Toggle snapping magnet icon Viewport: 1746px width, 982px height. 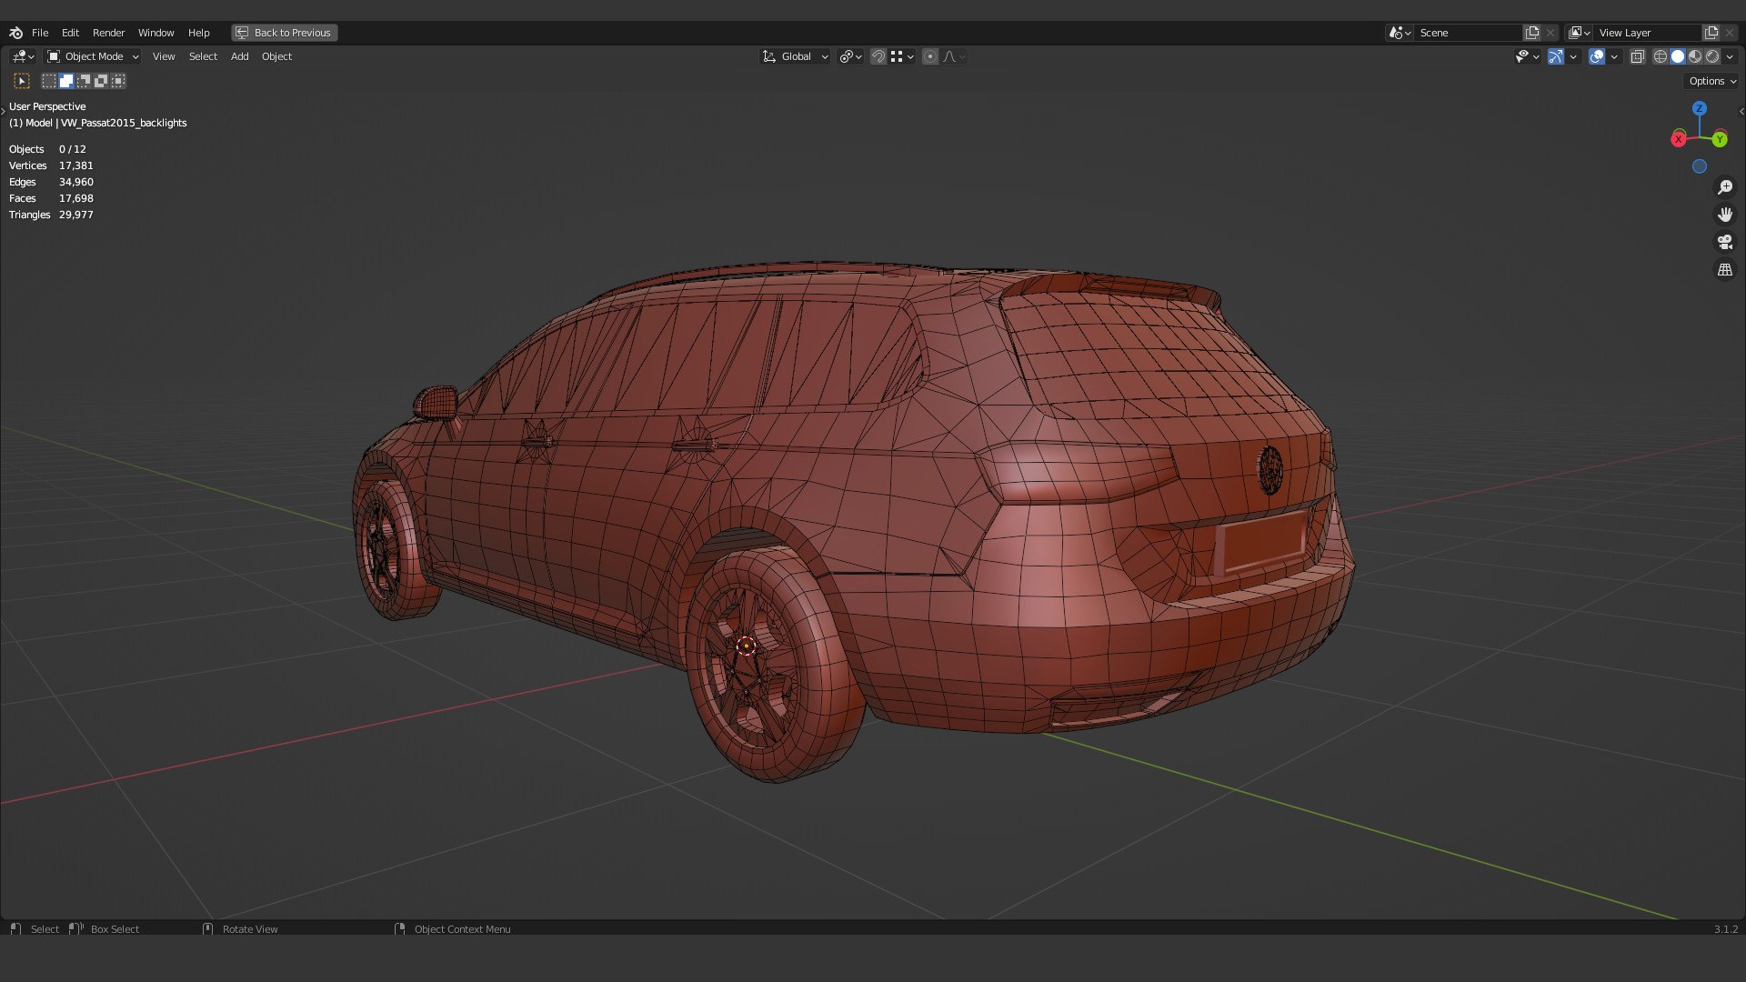click(x=878, y=56)
